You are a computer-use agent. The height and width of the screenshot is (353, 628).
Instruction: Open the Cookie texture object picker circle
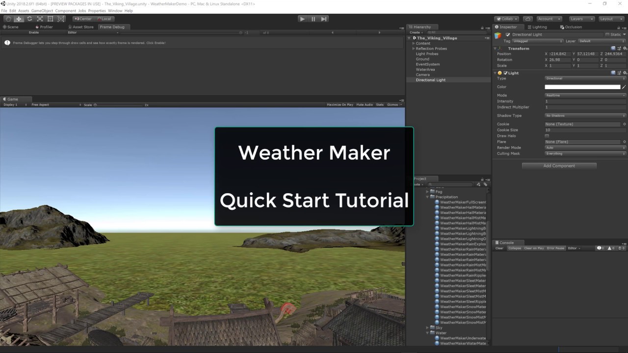(x=625, y=124)
